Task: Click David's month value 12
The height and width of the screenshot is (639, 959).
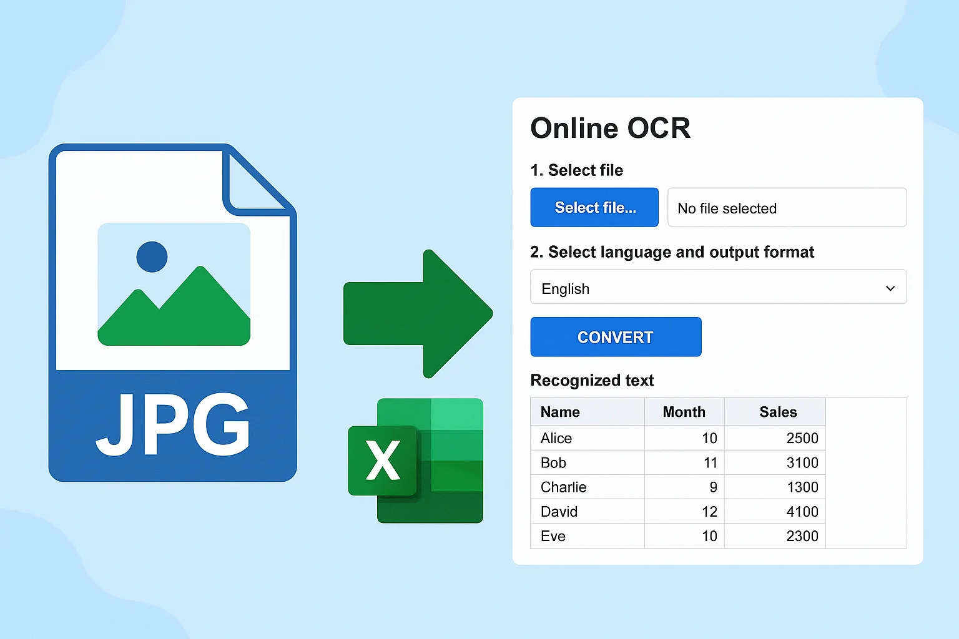Action: coord(709,512)
